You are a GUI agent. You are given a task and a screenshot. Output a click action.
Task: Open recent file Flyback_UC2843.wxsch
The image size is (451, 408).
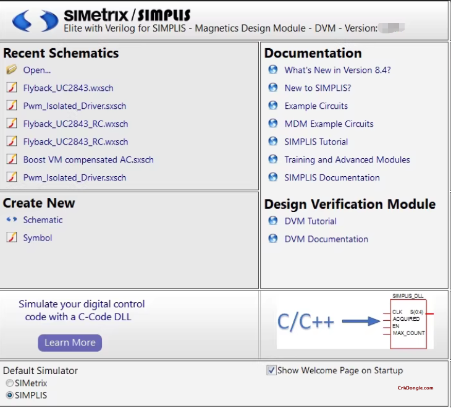[x=69, y=88]
